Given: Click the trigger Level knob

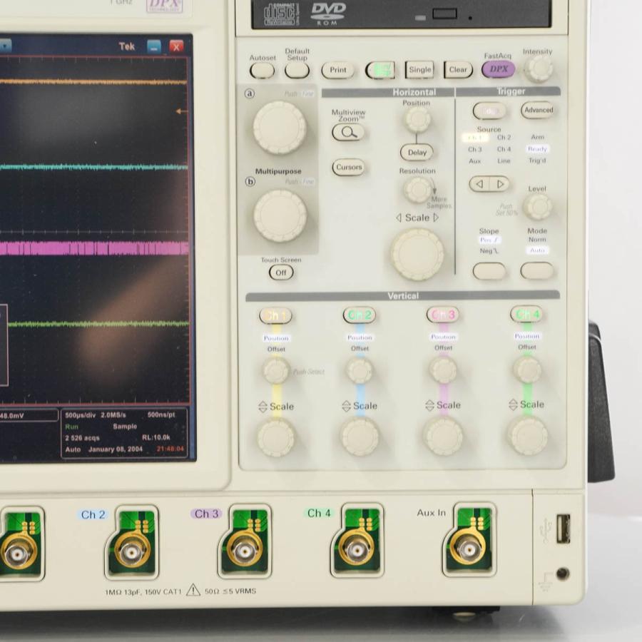Looking at the screenshot, I should (x=538, y=207).
